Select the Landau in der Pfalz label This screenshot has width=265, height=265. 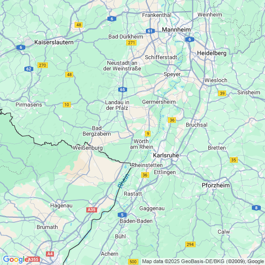click(x=117, y=105)
